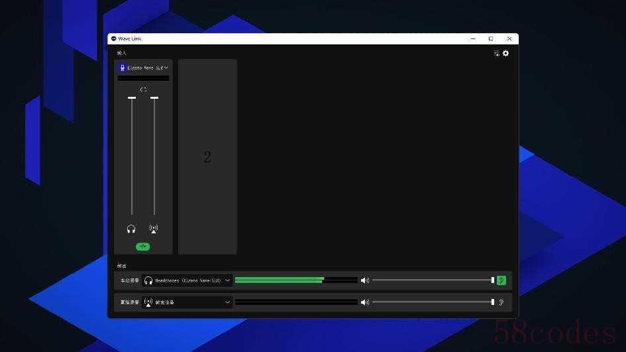Toggle the green ear listen button for monitor mix
This screenshot has width=626, height=352.
point(501,280)
